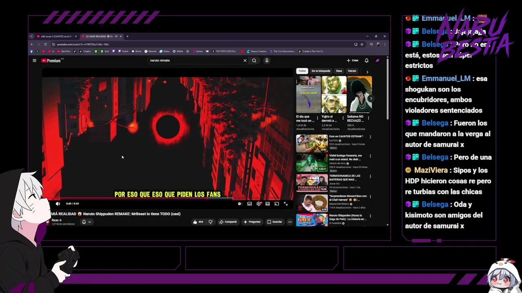
Task: Open options for 'Sorprendente MasterClass' video
Action: (x=370, y=197)
